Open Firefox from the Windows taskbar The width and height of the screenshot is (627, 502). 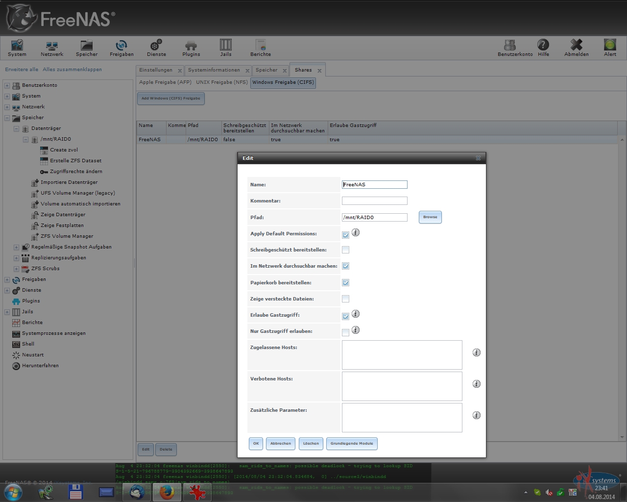coord(167,492)
